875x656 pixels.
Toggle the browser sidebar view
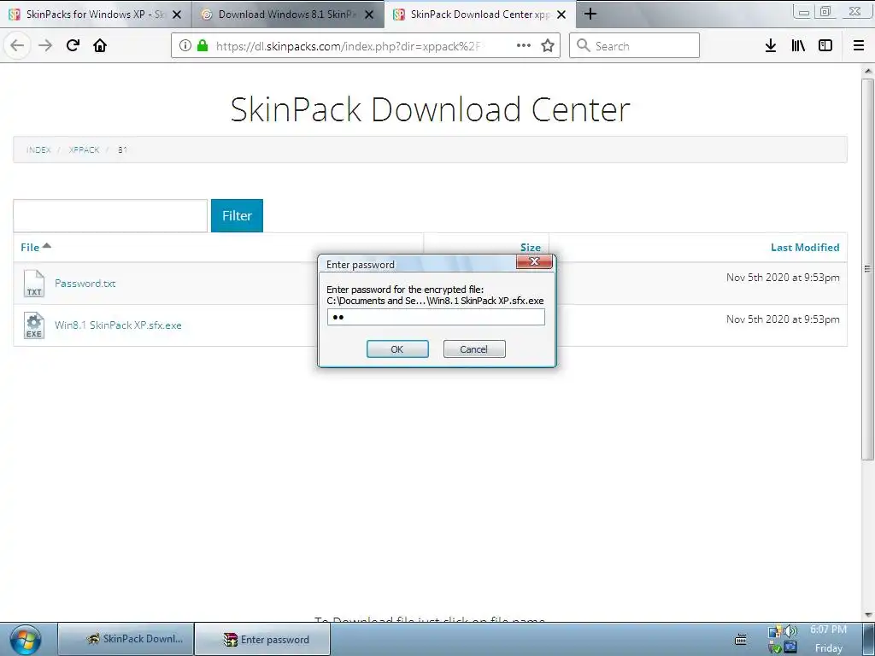[825, 45]
